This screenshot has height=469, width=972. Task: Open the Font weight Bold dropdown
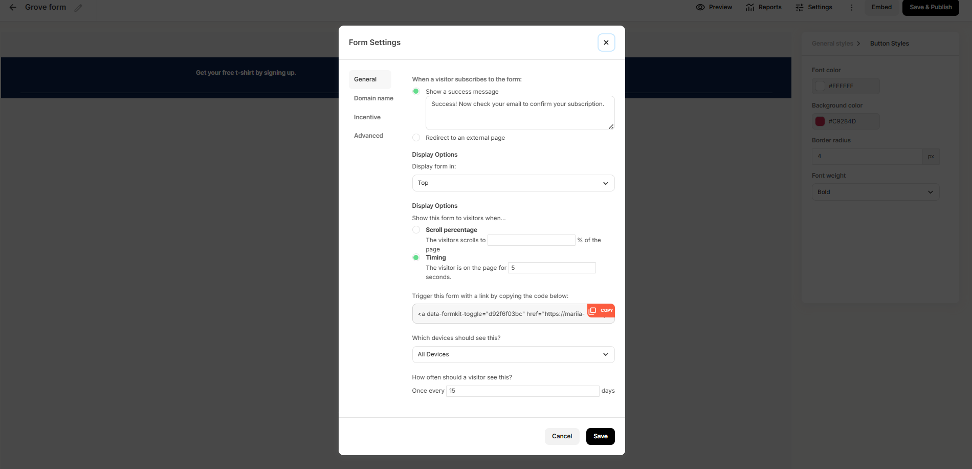[x=875, y=192]
